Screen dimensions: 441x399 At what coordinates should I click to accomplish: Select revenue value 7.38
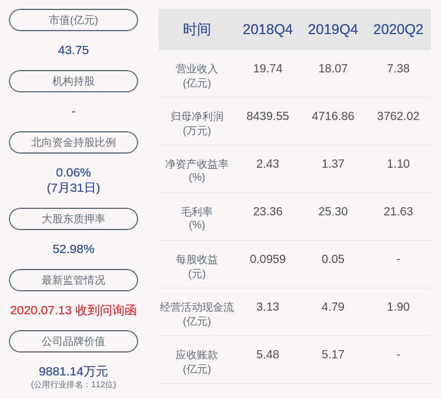[398, 69]
